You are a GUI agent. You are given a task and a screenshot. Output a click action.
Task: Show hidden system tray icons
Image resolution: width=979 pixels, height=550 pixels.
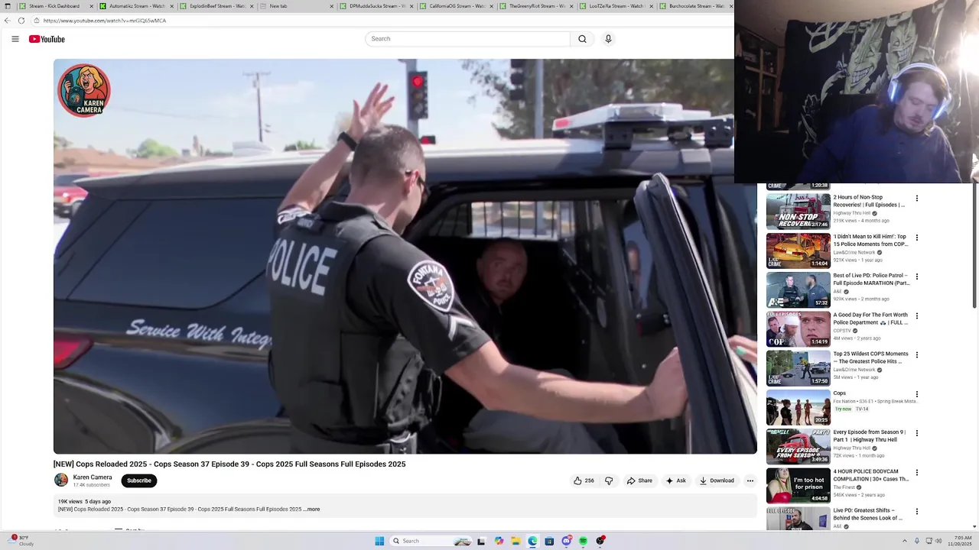[903, 541]
